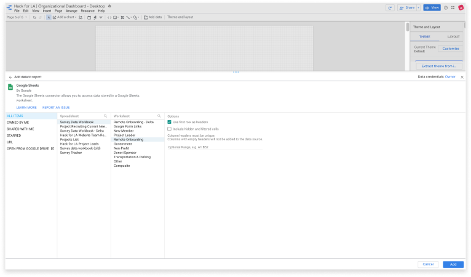Open the Google apps grid icon
Screen dimensions: 471x277
[453, 7]
